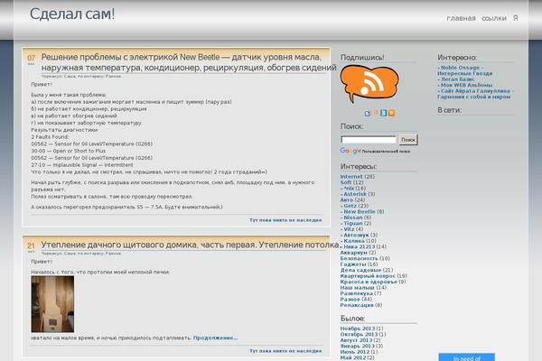The height and width of the screenshot is (361, 542).
Task: Open the stove photo thumbnail
Action: (52, 304)
